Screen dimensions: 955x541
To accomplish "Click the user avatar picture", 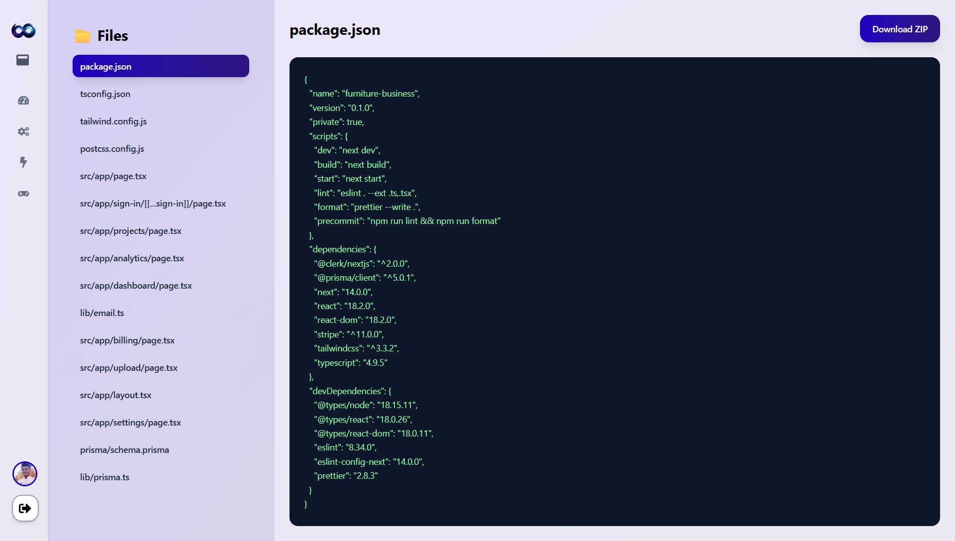I will (25, 474).
